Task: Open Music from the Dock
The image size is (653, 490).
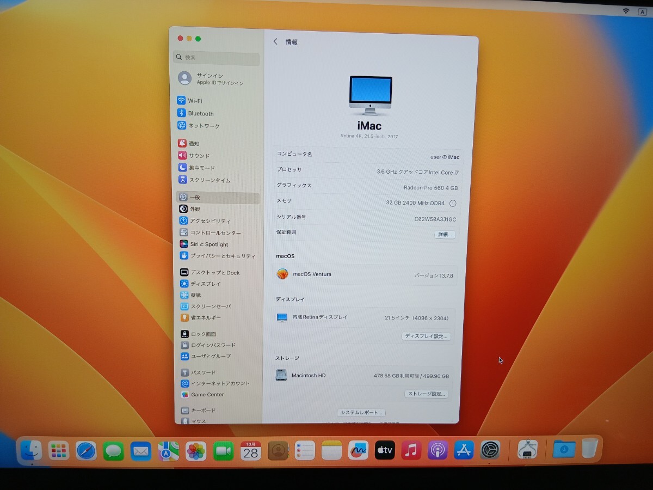Action: (x=411, y=450)
